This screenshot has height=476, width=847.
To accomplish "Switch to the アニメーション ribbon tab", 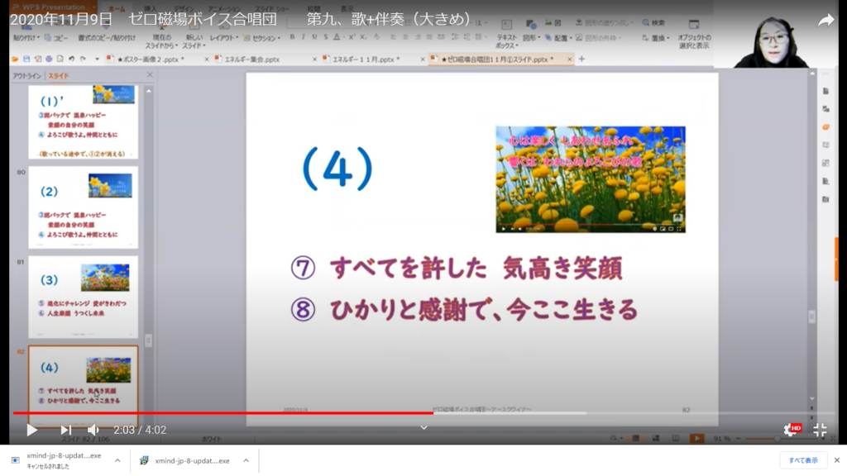I will pos(224,8).
